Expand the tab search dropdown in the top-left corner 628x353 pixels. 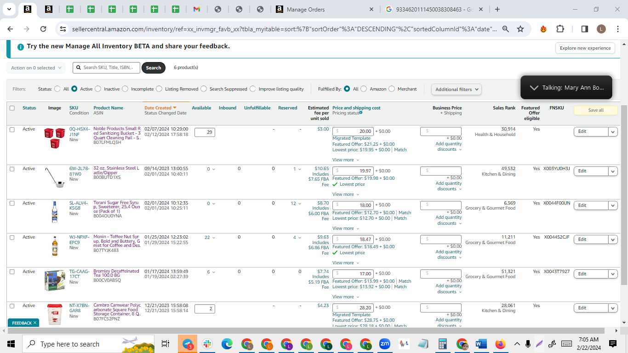[9, 9]
